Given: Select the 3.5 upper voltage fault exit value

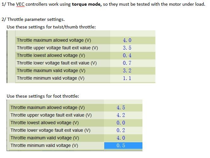Looking at the screenshot, I should point(127,48).
